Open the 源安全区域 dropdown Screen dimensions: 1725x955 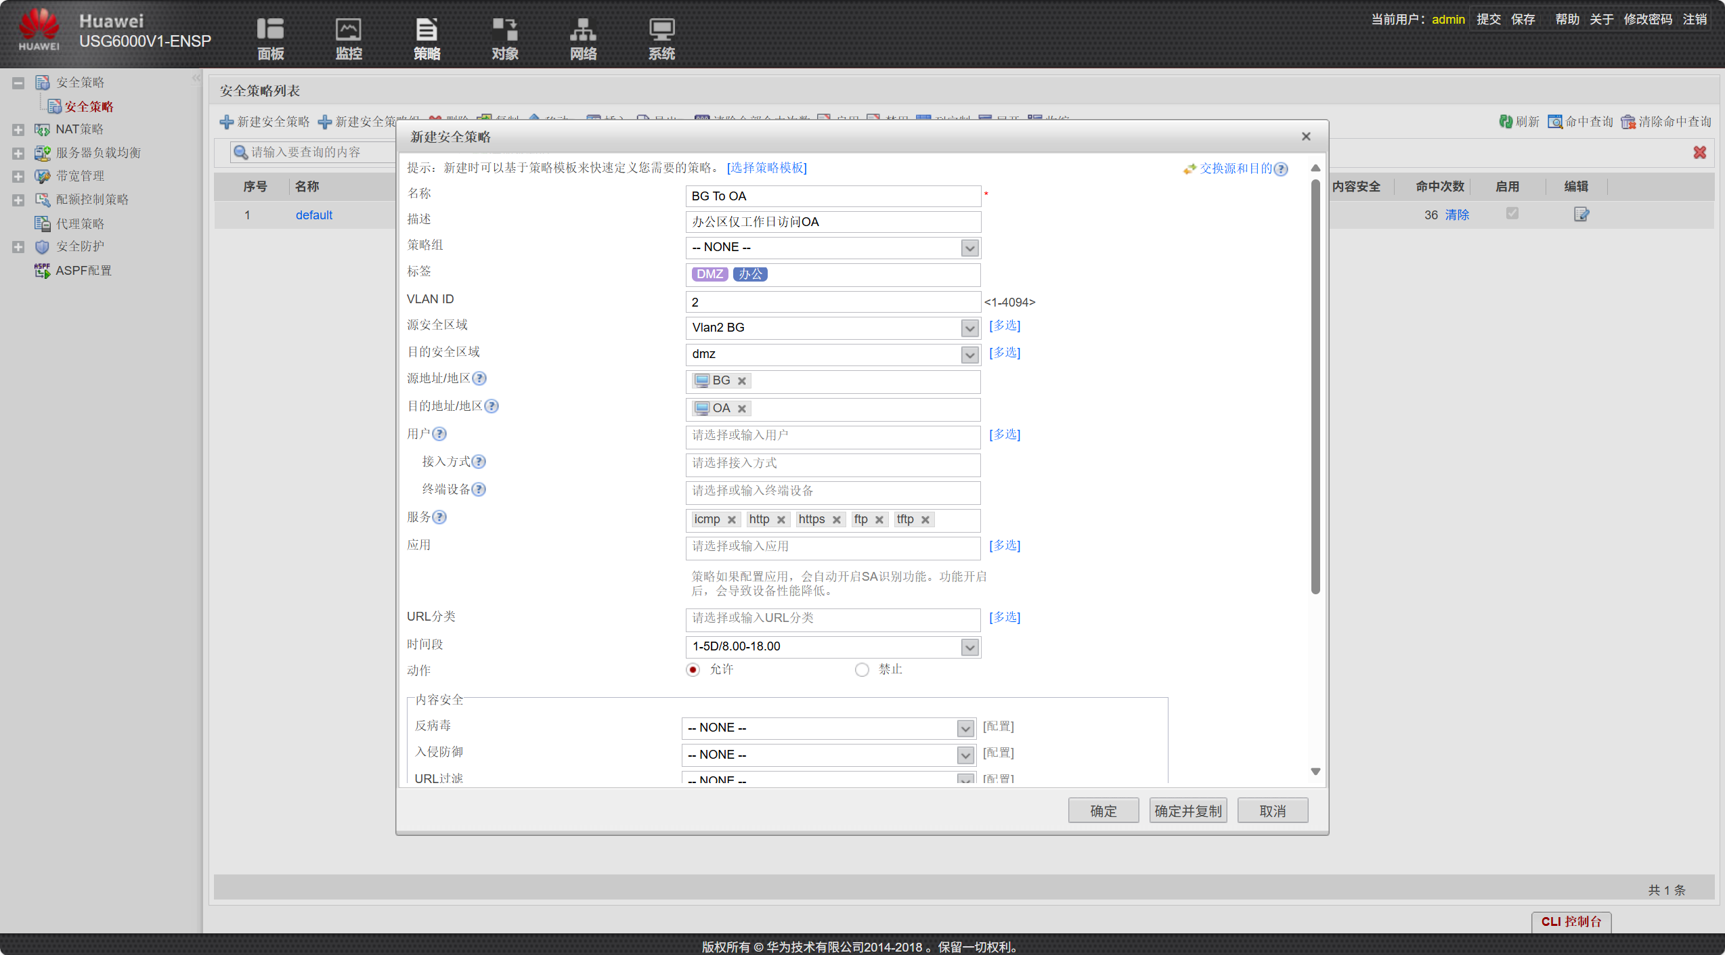point(969,328)
